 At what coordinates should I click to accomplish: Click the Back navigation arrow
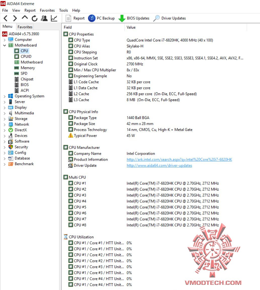coord(6,18)
